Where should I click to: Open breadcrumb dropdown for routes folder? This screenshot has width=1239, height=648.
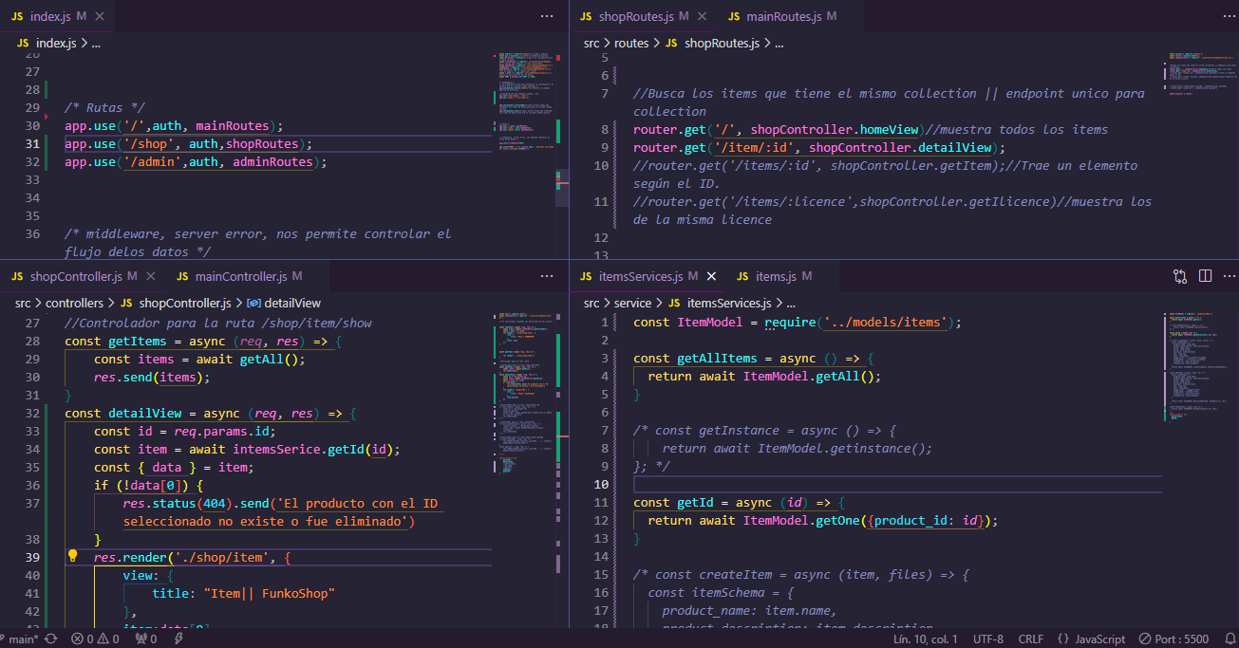(x=630, y=43)
